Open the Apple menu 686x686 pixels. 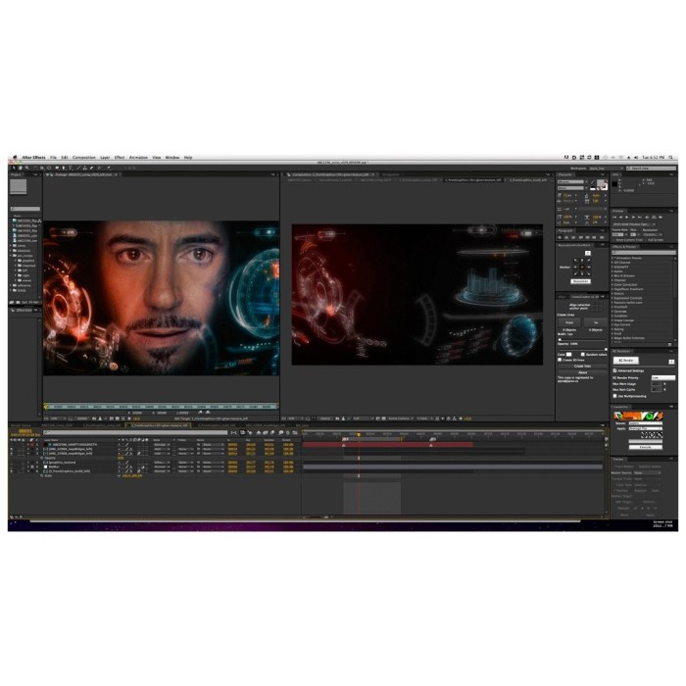point(15,158)
